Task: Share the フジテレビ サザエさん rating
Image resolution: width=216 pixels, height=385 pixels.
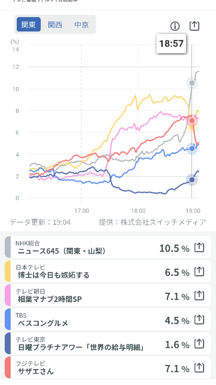Action: coord(199,368)
